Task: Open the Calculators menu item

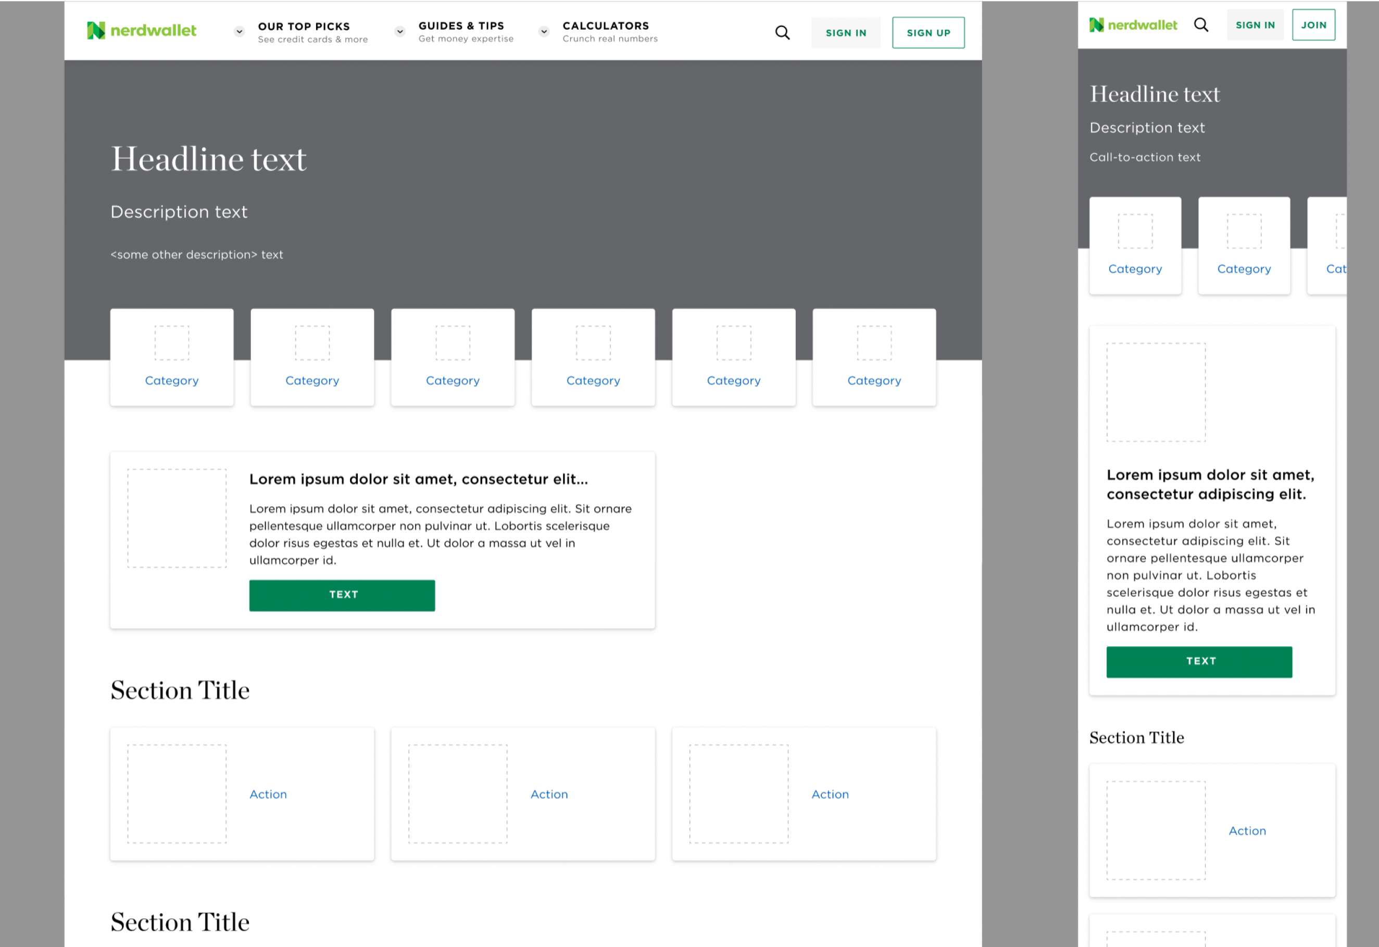Action: 605,26
